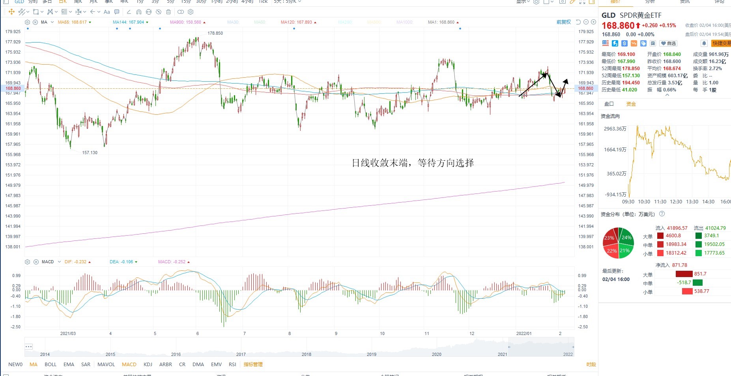
Task: Expand the pattern tool dropdown arrow
Action: [x=56, y=12]
